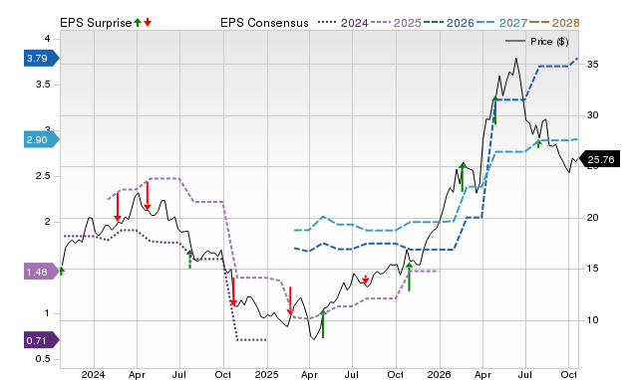Select the 2.90 value flag
This screenshot has height=380, width=638.
(x=42, y=140)
